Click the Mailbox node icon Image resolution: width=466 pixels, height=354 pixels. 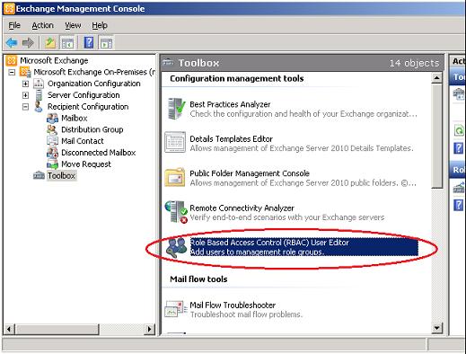point(52,118)
